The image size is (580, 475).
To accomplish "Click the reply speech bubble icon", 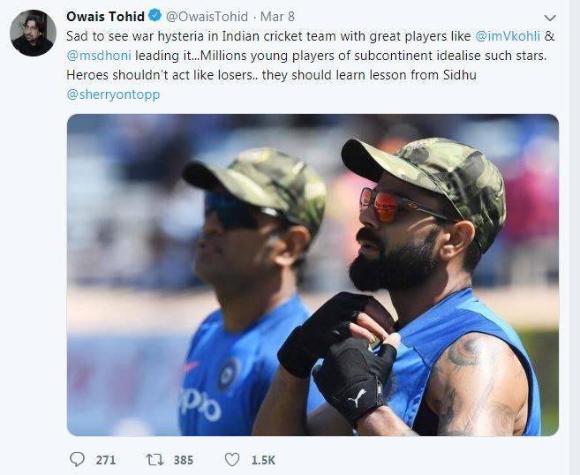I will 78,459.
